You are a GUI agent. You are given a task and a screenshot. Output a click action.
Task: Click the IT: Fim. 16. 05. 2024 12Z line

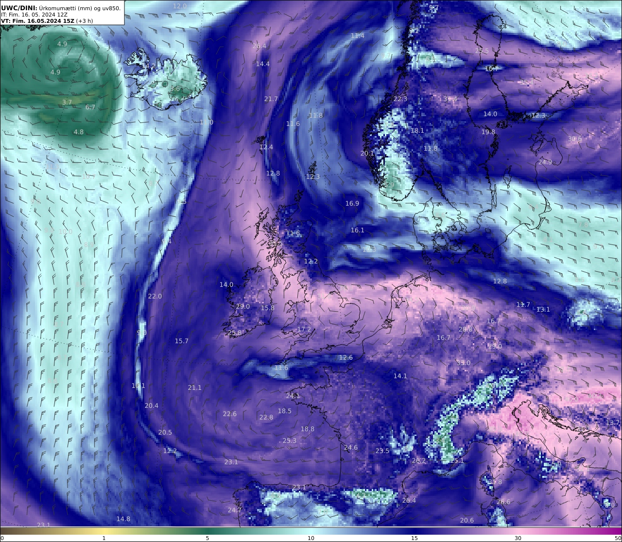pyautogui.click(x=34, y=15)
